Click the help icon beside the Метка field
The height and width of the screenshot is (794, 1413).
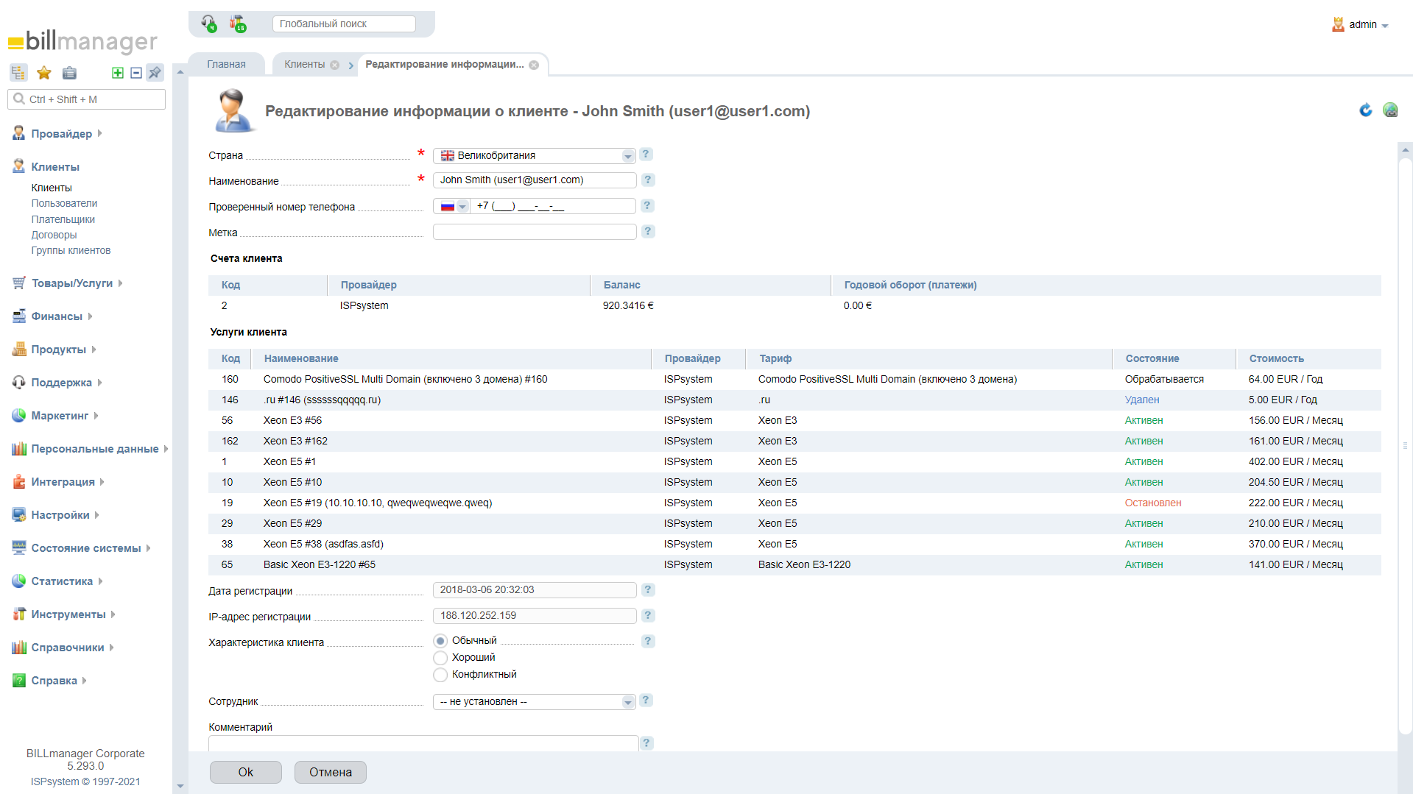(x=647, y=232)
